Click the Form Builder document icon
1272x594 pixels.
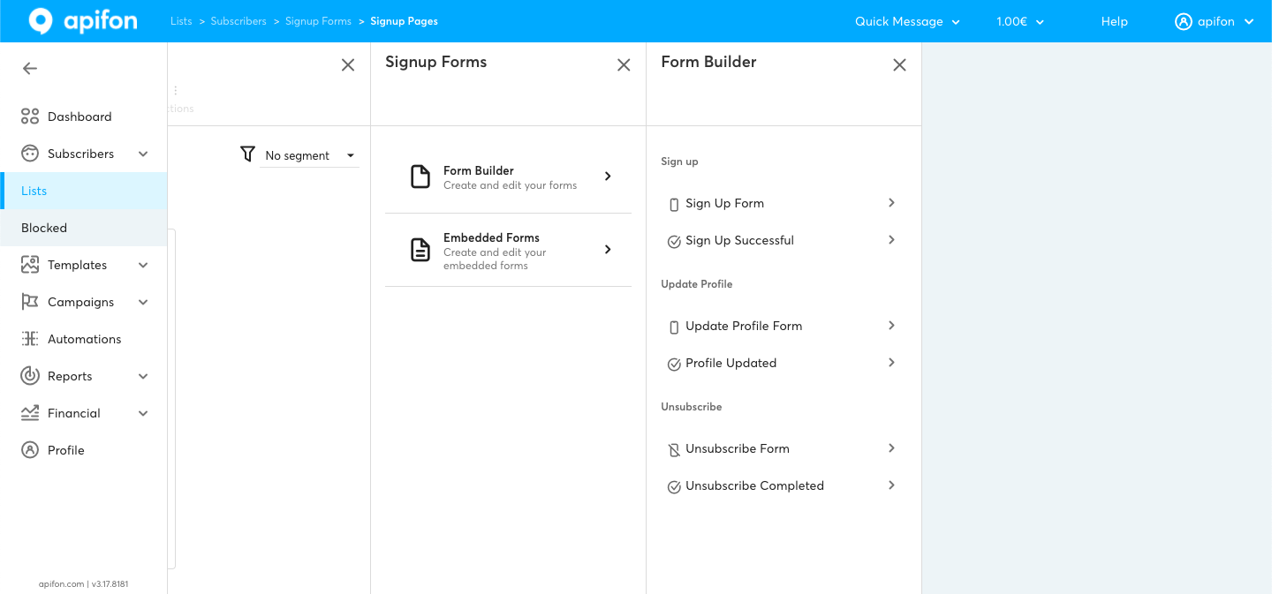click(x=420, y=177)
